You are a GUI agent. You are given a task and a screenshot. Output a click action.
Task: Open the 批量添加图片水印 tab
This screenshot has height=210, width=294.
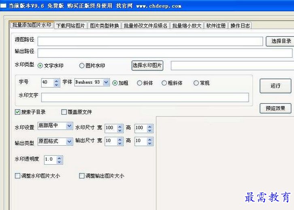point(32,25)
